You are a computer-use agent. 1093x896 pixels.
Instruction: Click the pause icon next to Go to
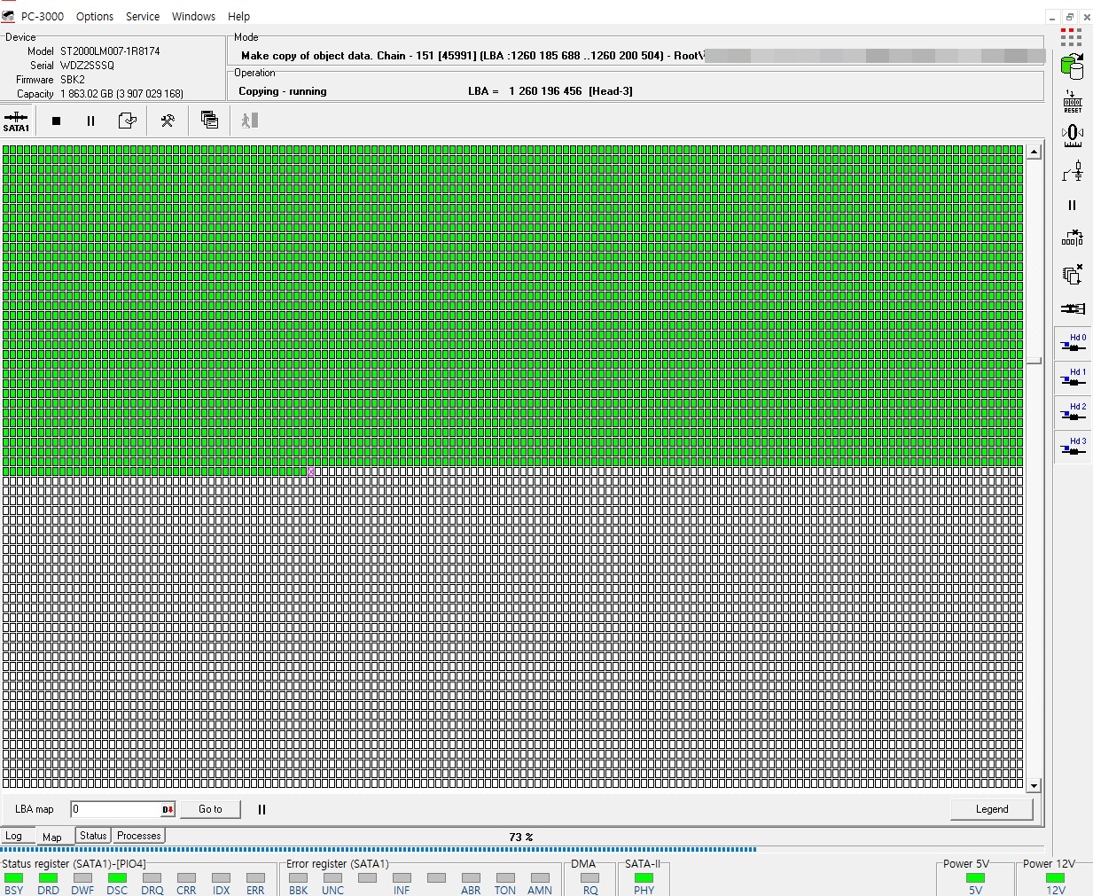point(262,809)
